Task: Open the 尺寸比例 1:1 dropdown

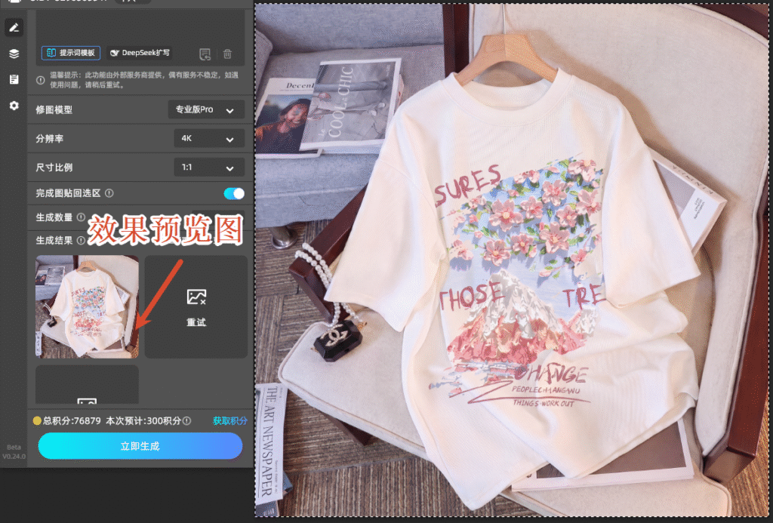Action: tap(208, 168)
